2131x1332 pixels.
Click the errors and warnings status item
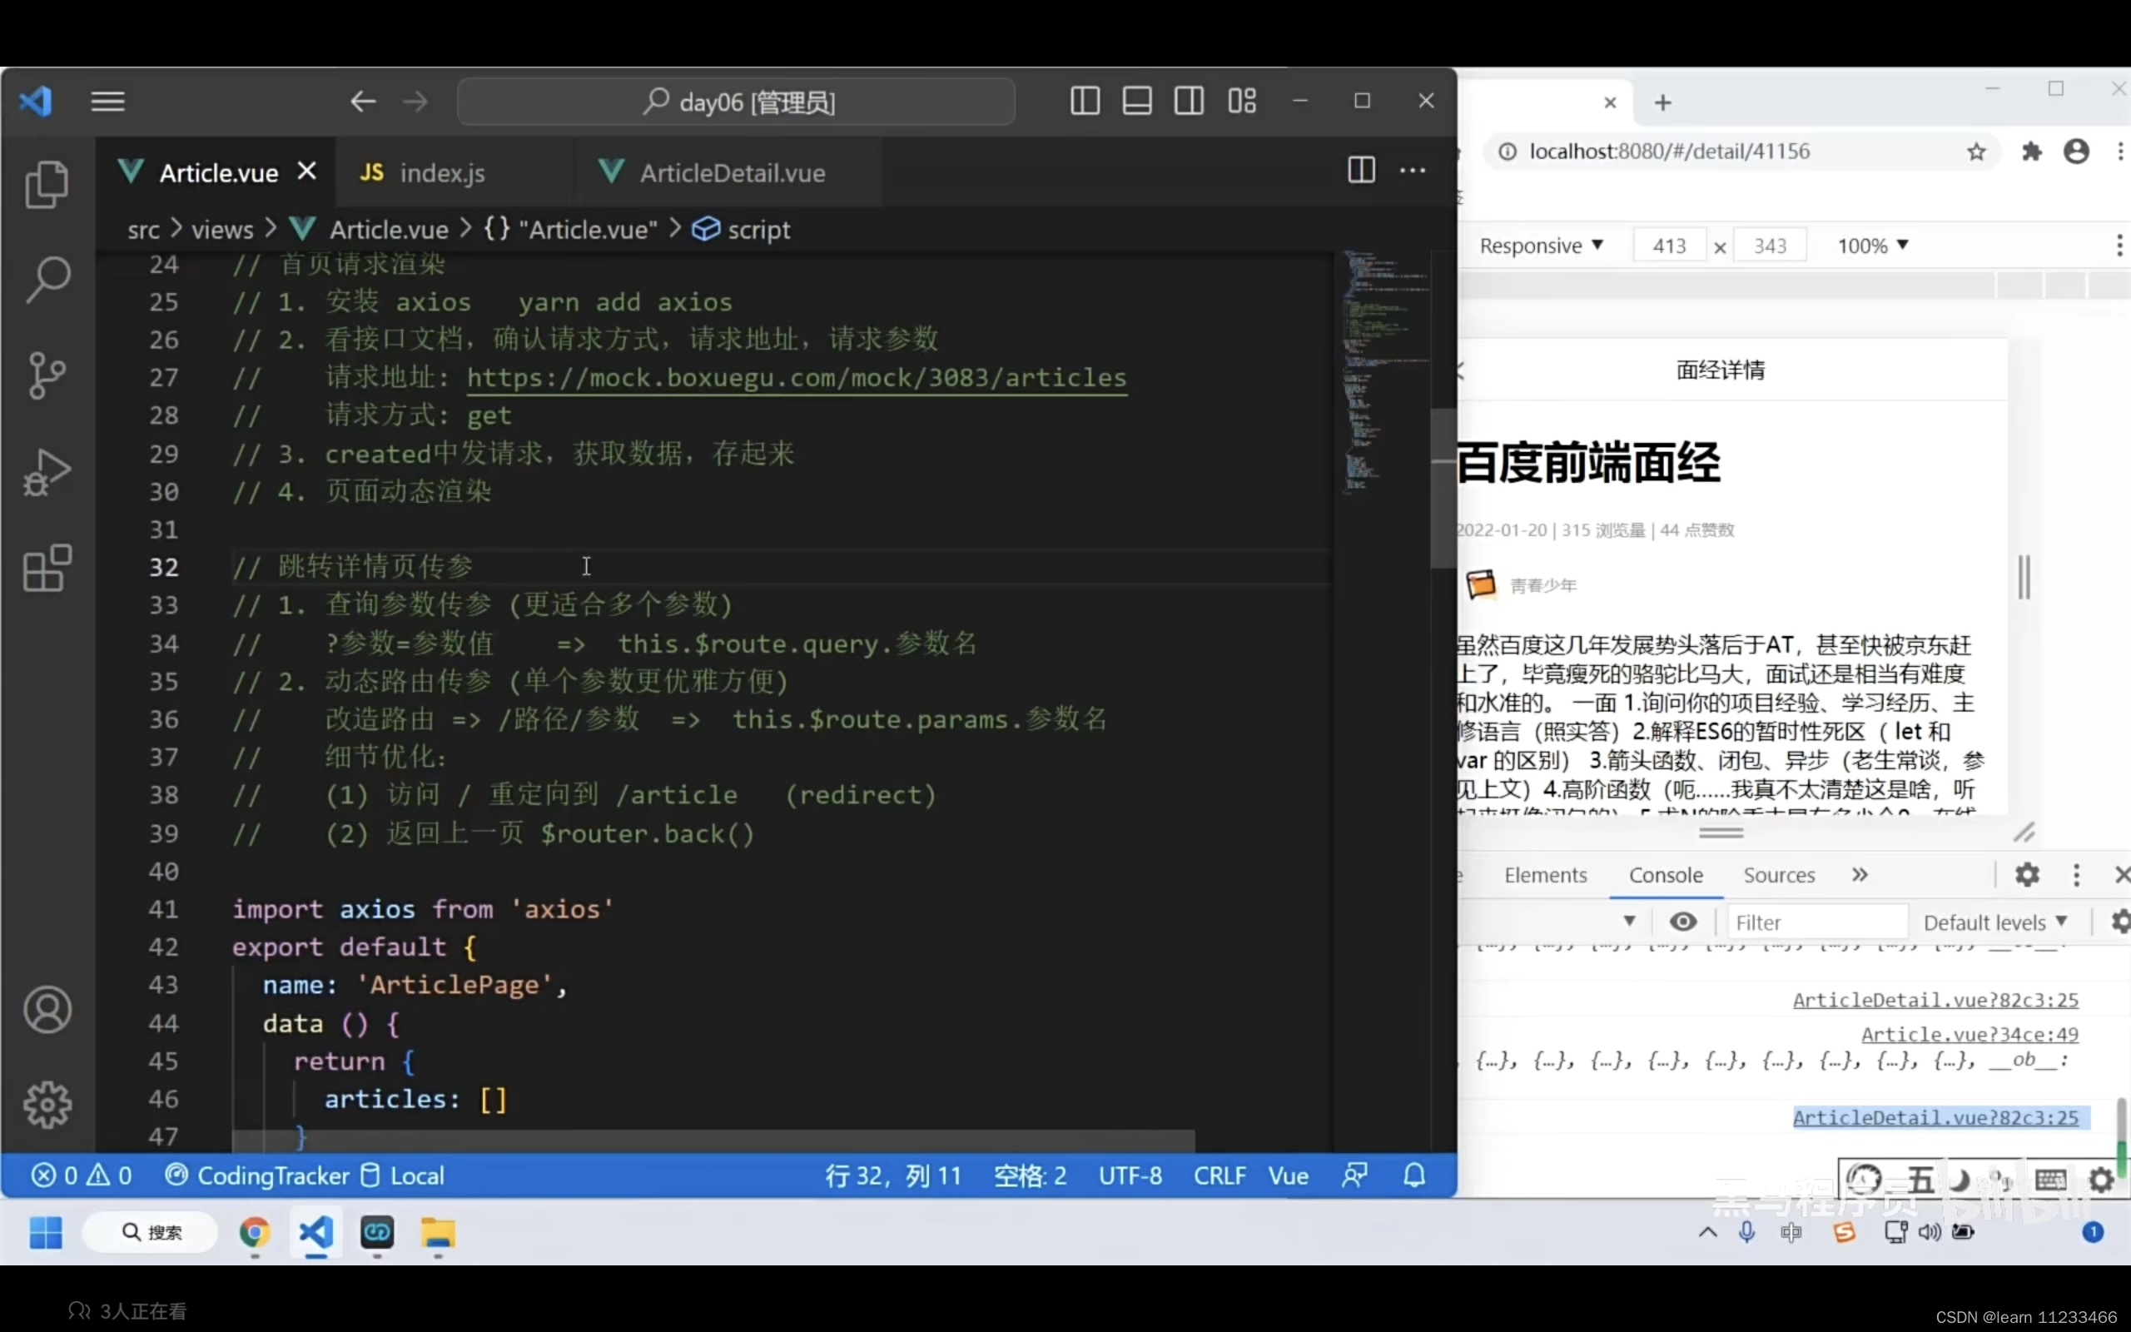point(81,1175)
